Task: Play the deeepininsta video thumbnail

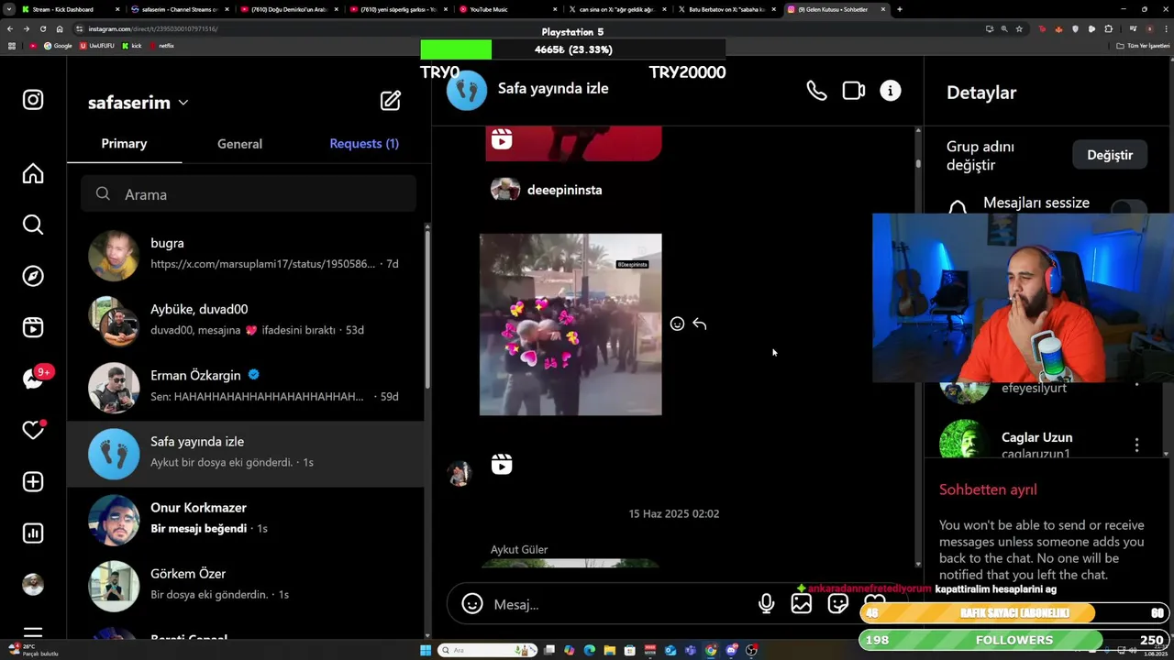Action: coord(570,324)
